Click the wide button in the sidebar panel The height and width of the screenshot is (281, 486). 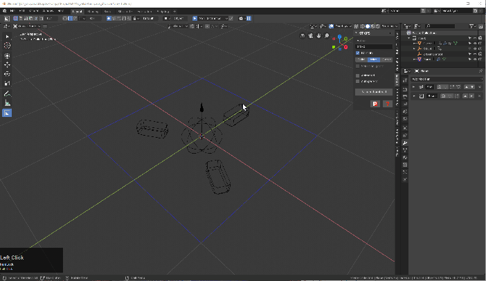point(373,91)
